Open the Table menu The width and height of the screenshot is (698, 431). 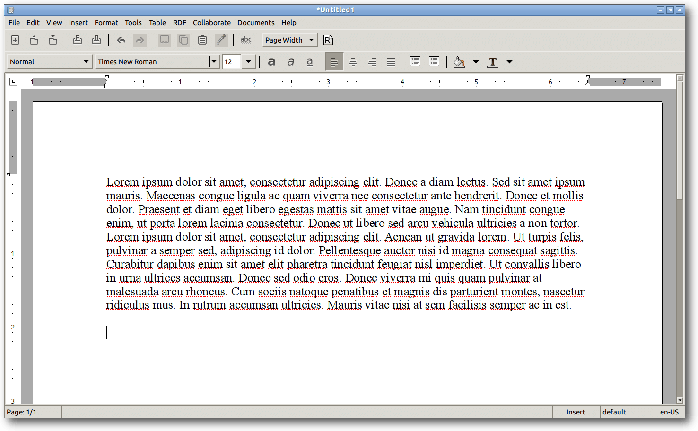click(157, 23)
